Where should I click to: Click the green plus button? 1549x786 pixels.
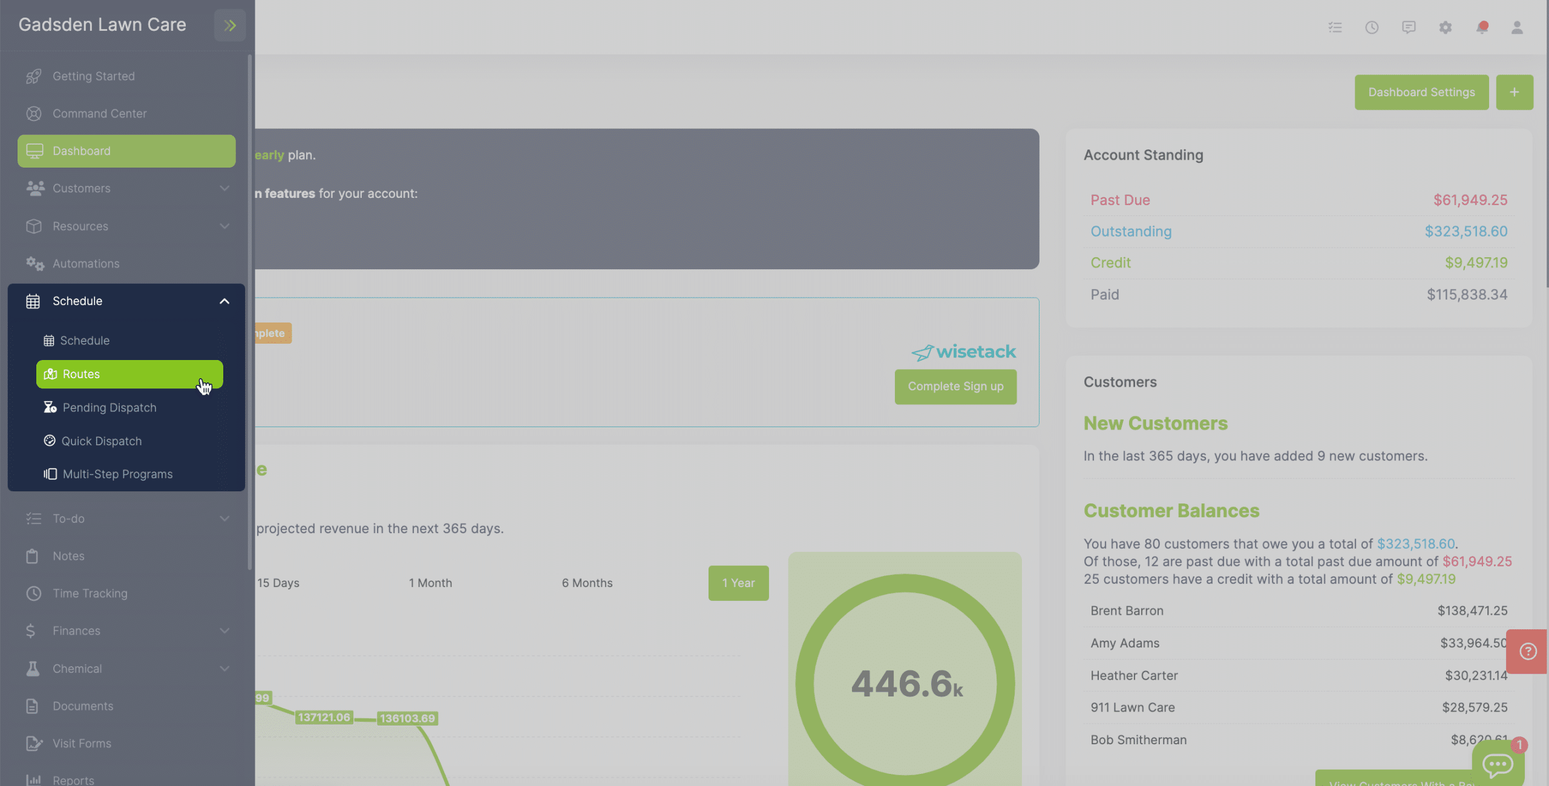point(1515,93)
